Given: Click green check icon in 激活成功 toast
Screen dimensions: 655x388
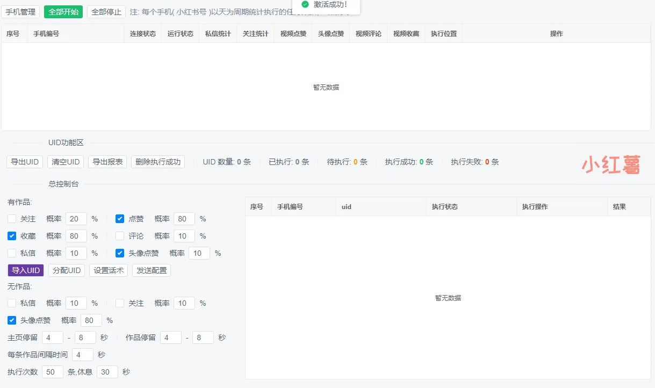Looking at the screenshot, I should [305, 4].
